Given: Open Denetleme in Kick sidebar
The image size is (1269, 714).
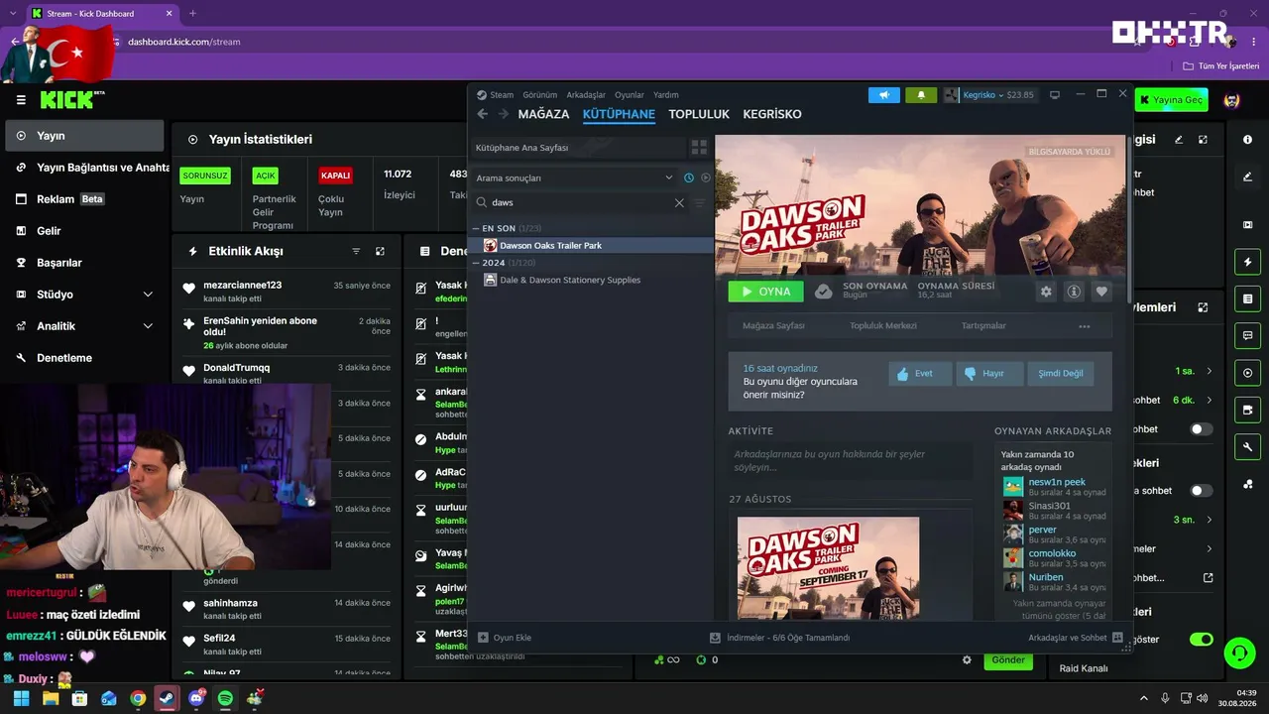Looking at the screenshot, I should click(x=84, y=358).
